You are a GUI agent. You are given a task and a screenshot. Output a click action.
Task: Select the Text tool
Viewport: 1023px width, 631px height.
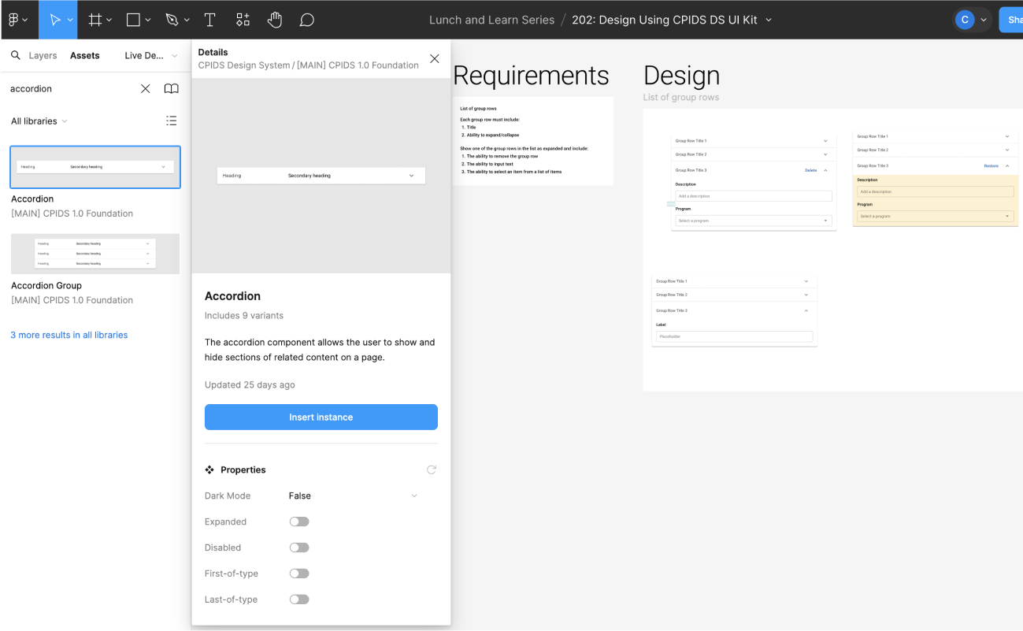209,19
